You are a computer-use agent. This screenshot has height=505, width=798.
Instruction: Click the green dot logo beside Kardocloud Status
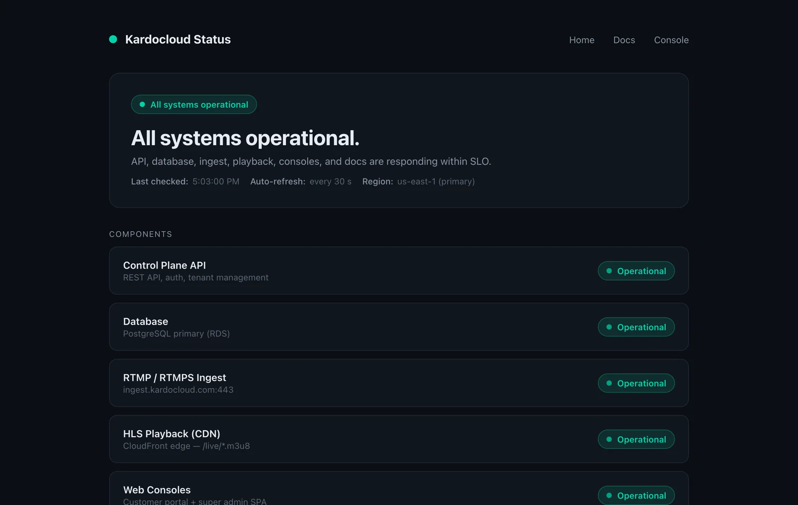113,39
